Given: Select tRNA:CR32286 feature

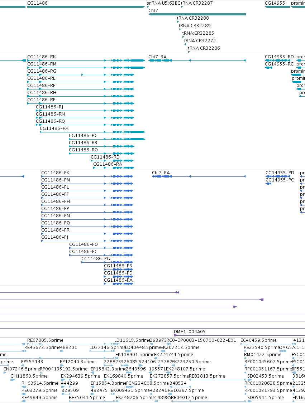Looking at the screenshot, I should 204,48.
